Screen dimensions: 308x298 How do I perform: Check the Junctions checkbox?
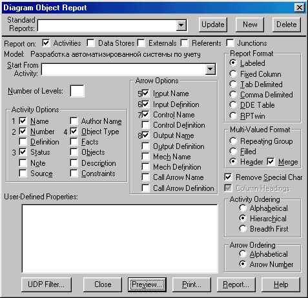(x=230, y=43)
